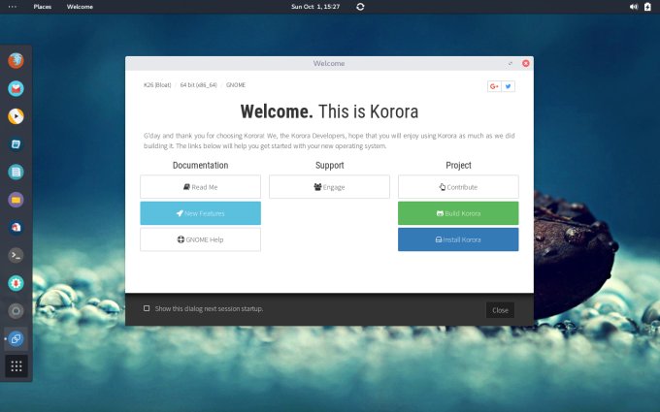View New Features

(200, 213)
